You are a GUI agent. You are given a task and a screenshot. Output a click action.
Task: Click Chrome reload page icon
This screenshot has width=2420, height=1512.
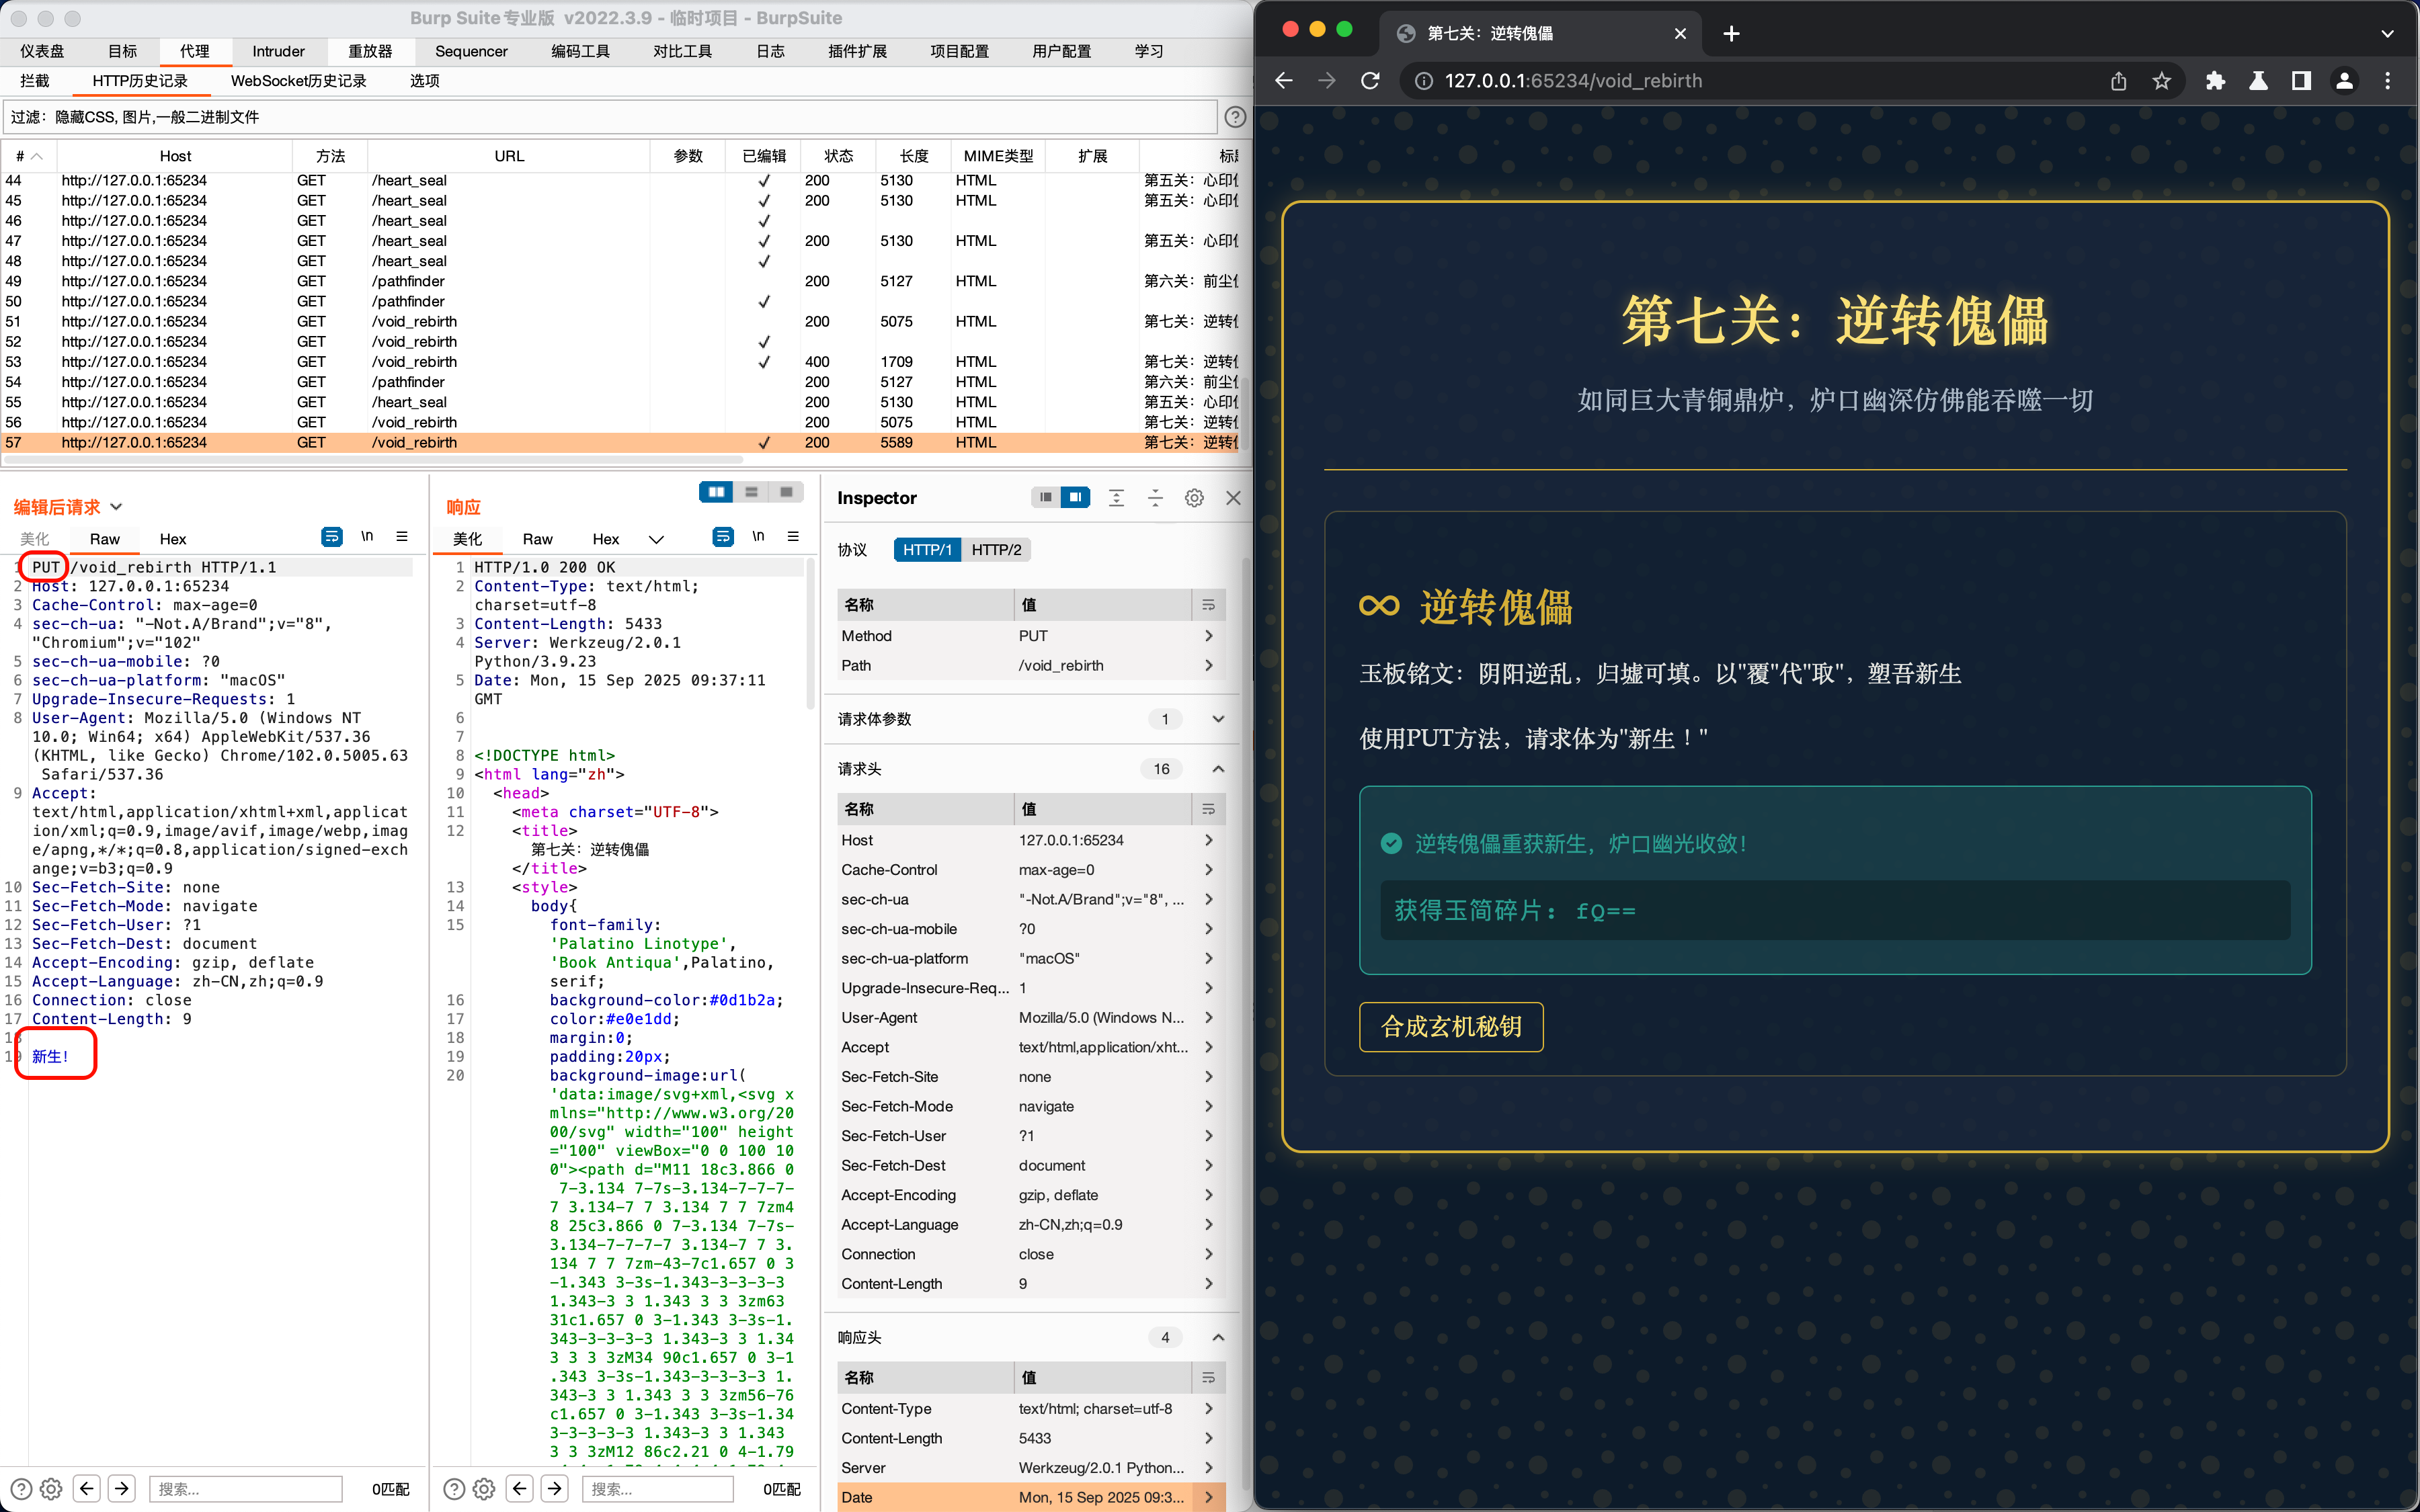point(1370,81)
